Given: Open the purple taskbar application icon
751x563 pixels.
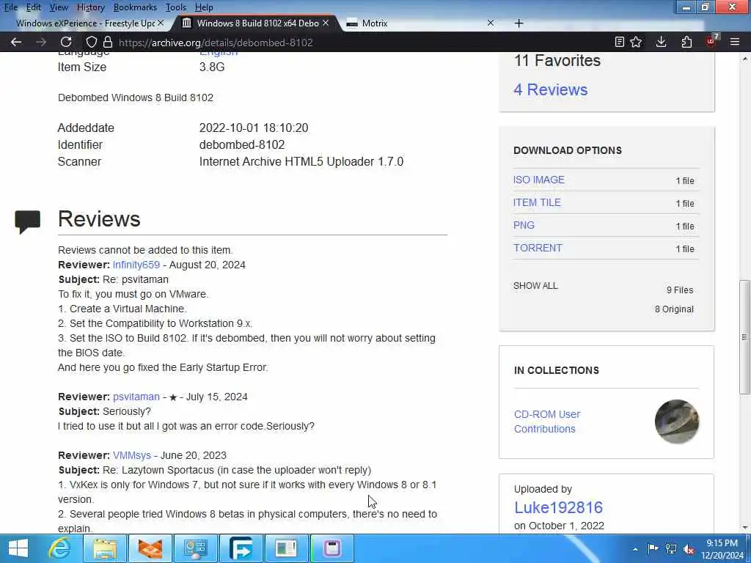Looking at the screenshot, I should tap(332, 548).
